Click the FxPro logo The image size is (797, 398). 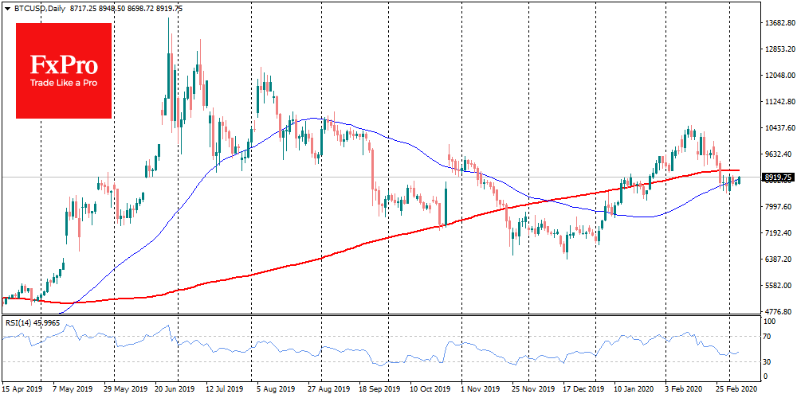tap(64, 70)
